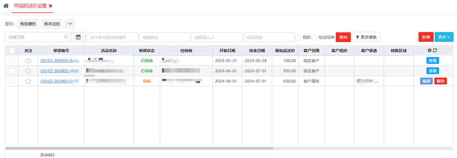
Task: Expand the chevron dropdown beside 我关注的
Action: coord(70,24)
